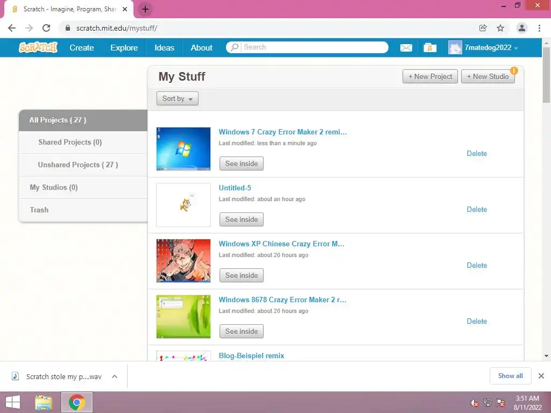This screenshot has width=551, height=413.
Task: See inside Windows XP Chinese Crazy Error
Action: pos(242,275)
